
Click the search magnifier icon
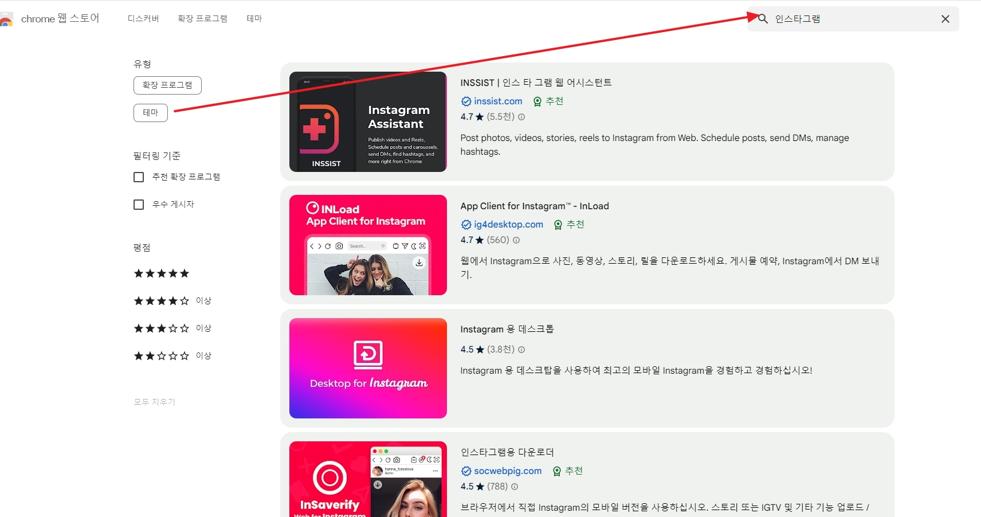click(x=763, y=19)
